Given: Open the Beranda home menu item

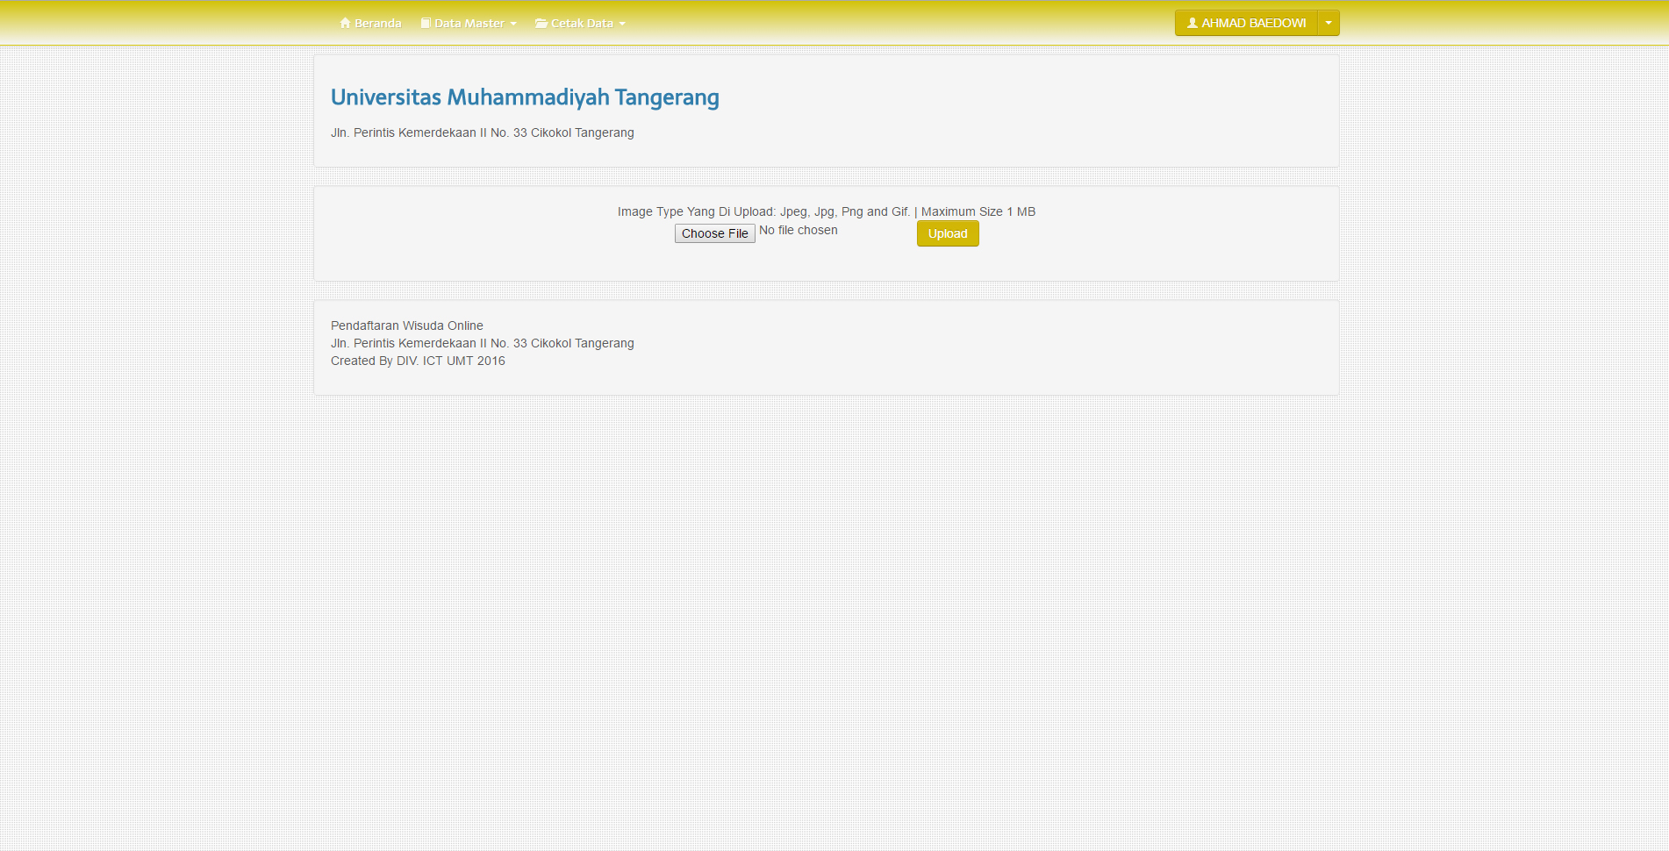Looking at the screenshot, I should click(x=370, y=23).
